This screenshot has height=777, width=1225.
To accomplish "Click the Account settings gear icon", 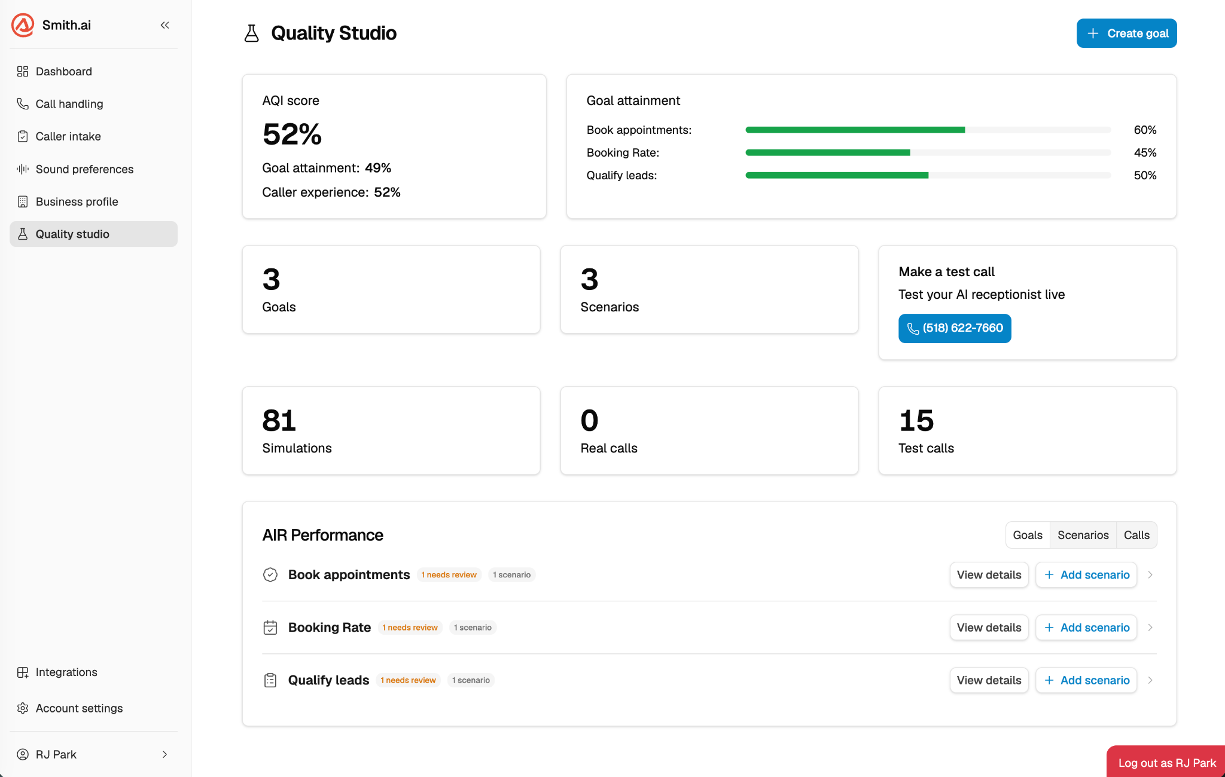I will click(23, 708).
